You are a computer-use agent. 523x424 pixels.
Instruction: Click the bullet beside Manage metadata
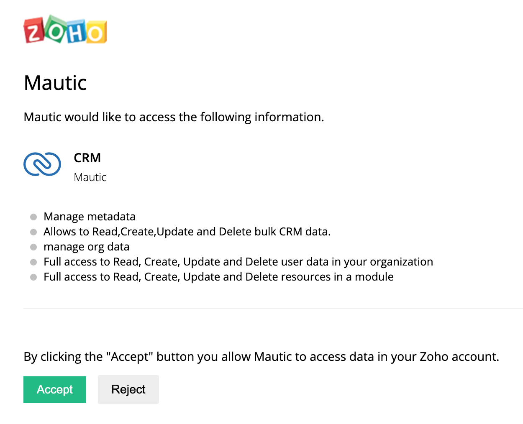(x=33, y=217)
